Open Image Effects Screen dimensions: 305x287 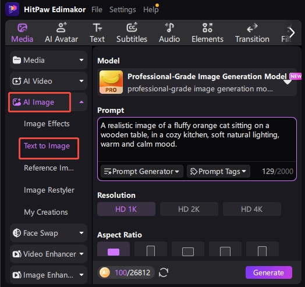click(x=47, y=124)
